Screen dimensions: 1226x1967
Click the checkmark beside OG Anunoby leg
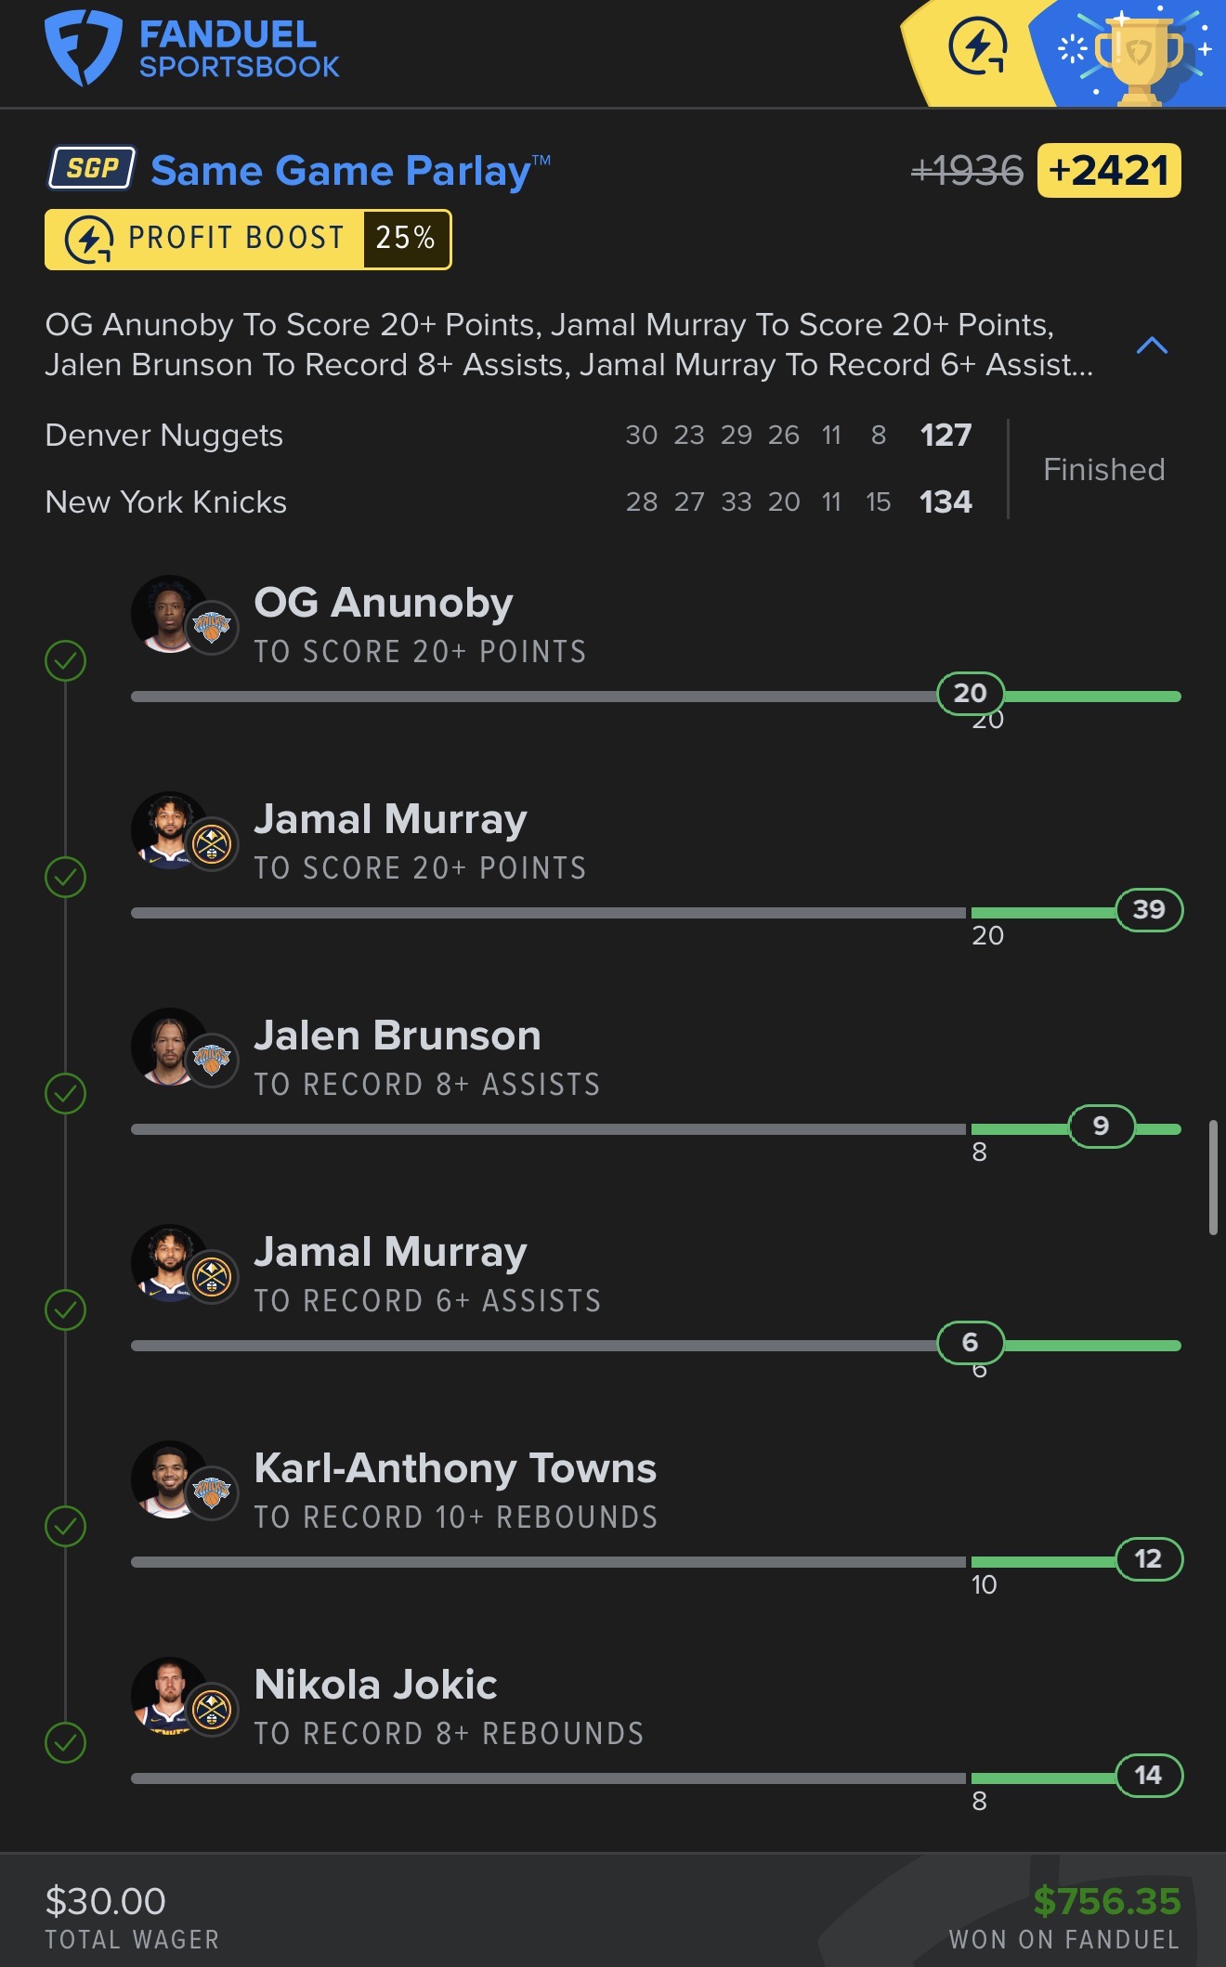pos(66,661)
